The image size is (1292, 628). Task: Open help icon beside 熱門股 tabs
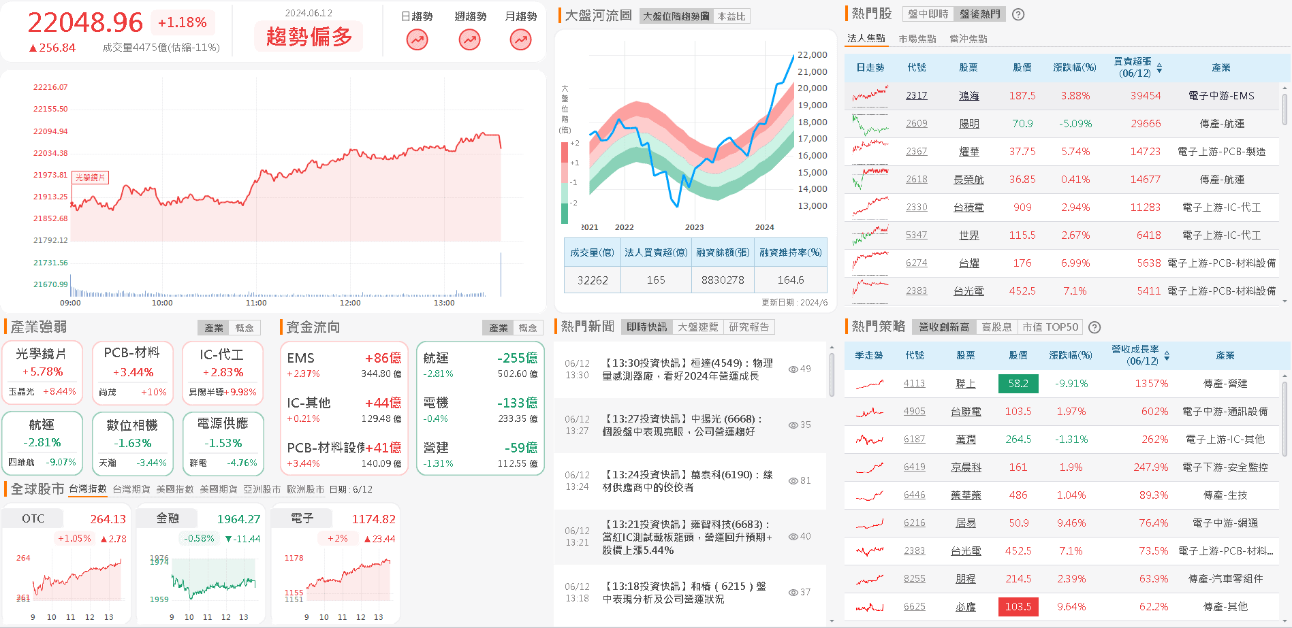point(1018,14)
